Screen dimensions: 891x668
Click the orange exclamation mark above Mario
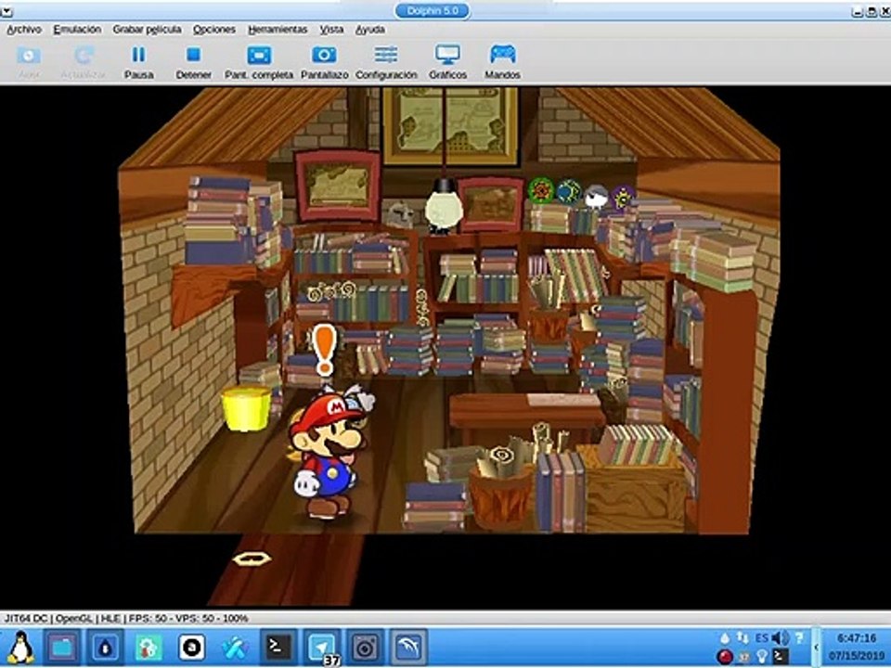point(325,350)
